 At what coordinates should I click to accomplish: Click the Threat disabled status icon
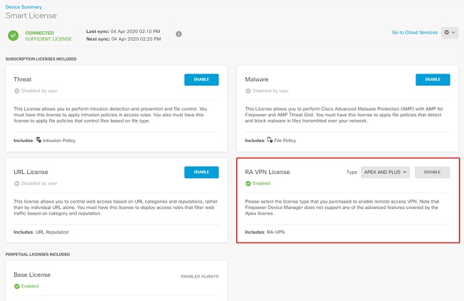coord(16,91)
